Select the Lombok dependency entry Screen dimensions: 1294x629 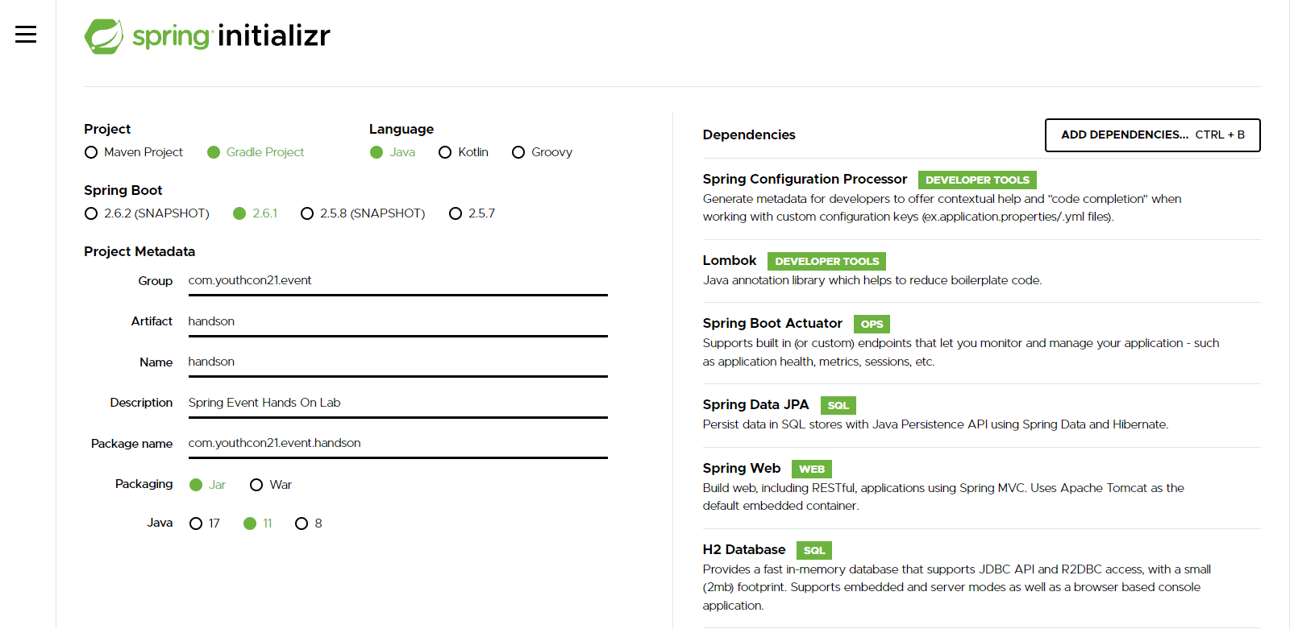tap(730, 260)
